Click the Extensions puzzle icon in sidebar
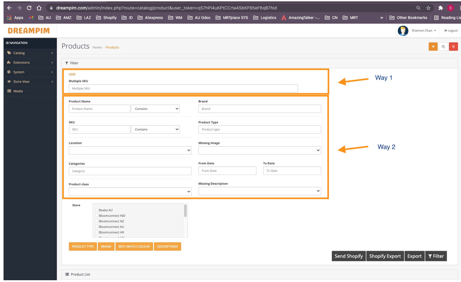Image resolution: width=461 pixels, height=282 pixels. pos(9,62)
